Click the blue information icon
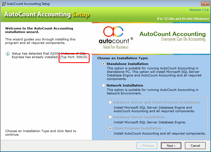211x152 pixels. point(8,53)
